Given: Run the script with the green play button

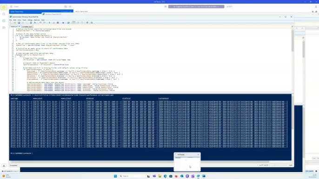Looking at the screenshot, I should pos(49,23).
